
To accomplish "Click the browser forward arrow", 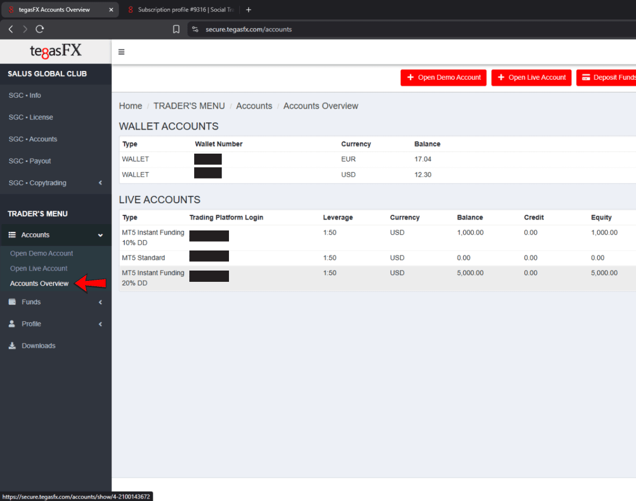I will 25,29.
